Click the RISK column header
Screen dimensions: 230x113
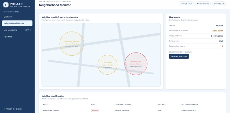pyautogui.click(x=93, y=104)
